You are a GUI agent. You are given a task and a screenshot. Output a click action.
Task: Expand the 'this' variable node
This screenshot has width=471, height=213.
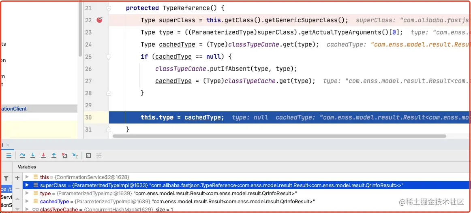click(x=27, y=177)
